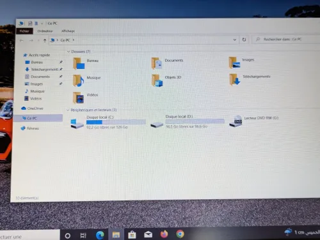The height and width of the screenshot is (240, 320).
Task: Select the Disque local (C:) drive icon
Action: pos(77,124)
